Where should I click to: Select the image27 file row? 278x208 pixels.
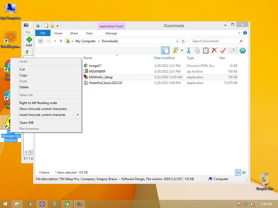pyautogui.click(x=160, y=66)
